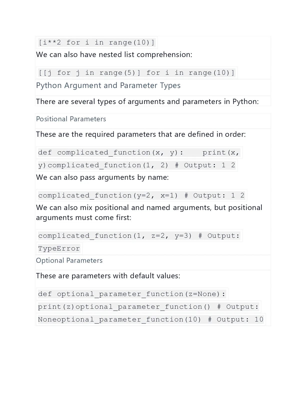This screenshot has width=306, height=396.
Task: Click the 'def optional_parameter_function(z=None):' code line
Action: pos(132,294)
